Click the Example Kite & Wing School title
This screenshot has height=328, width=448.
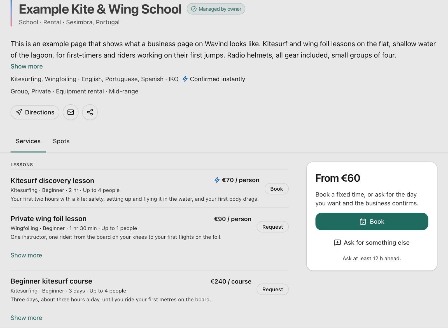(x=100, y=9)
